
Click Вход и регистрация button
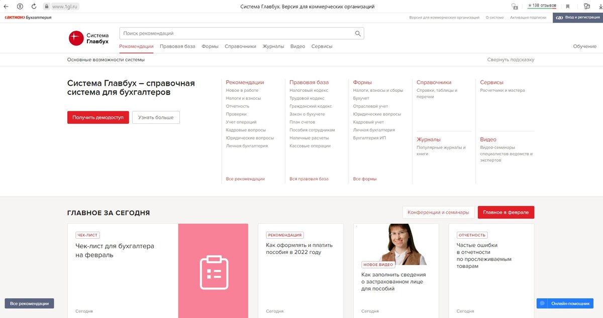pyautogui.click(x=578, y=18)
